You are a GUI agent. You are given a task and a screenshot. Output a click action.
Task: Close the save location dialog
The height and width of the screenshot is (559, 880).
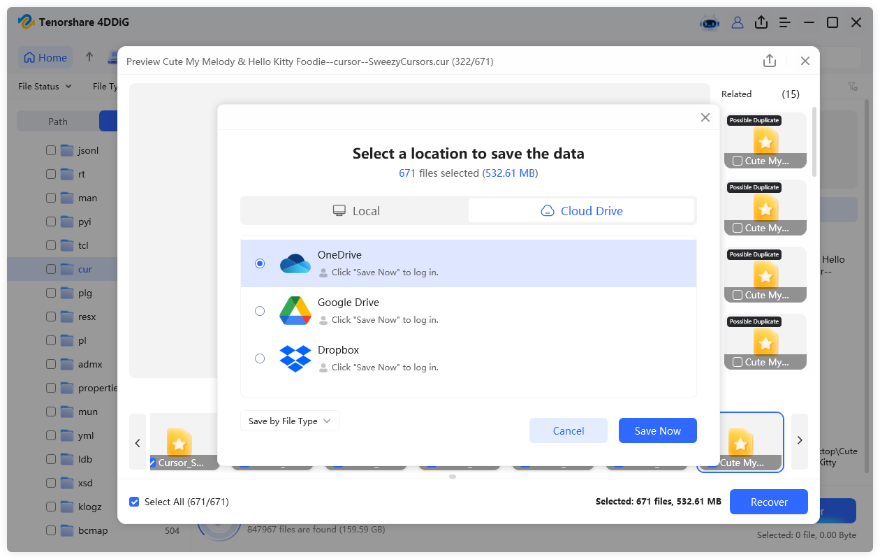705,117
